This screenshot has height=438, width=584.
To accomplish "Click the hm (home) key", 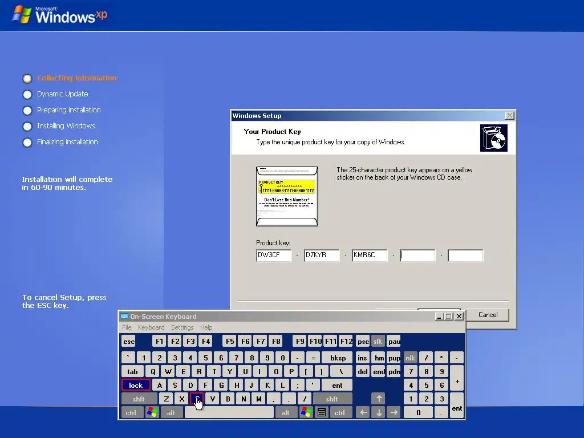I will (379, 358).
